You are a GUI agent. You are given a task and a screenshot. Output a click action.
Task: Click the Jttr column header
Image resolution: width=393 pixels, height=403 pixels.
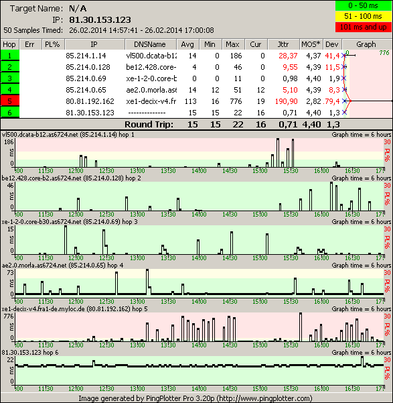click(x=283, y=44)
